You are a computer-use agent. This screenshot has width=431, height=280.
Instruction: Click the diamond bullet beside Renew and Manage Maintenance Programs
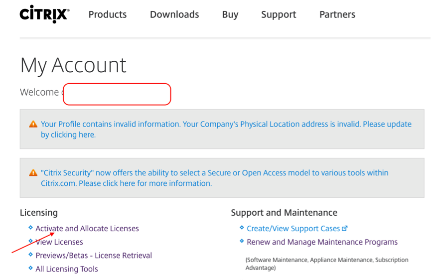click(242, 242)
